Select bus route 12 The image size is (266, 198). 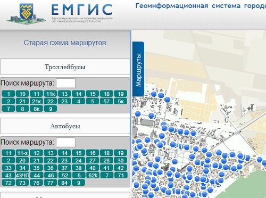[x=36, y=153]
